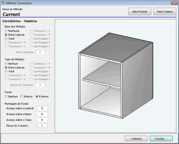Viewport: 179px width, 144px height.
Task: Choose com Rodapé 2 in Base dos Módulos
Action: coord(40,43)
